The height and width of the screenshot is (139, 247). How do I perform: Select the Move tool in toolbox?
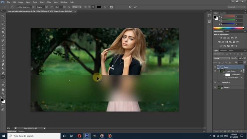point(3,16)
